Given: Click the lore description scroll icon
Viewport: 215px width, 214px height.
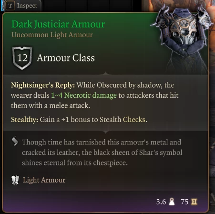Looking at the screenshot, I should [x=15, y=141].
